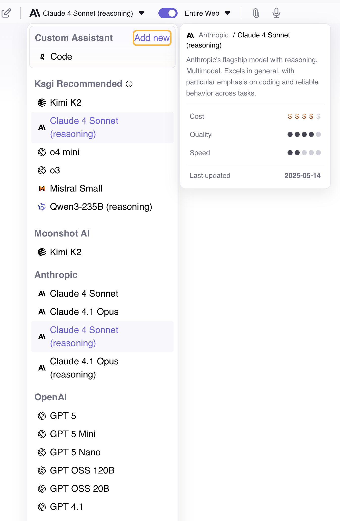Choose Claude 4.1 Opus without reasoning
The height and width of the screenshot is (521, 340).
[x=84, y=312]
